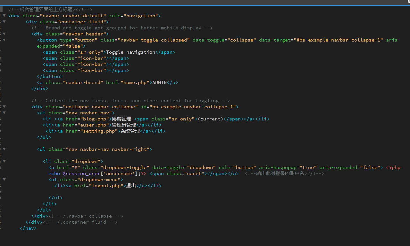Click the "dropdown-toggle" class value
The width and height of the screenshot is (410, 246).
pos(125,167)
